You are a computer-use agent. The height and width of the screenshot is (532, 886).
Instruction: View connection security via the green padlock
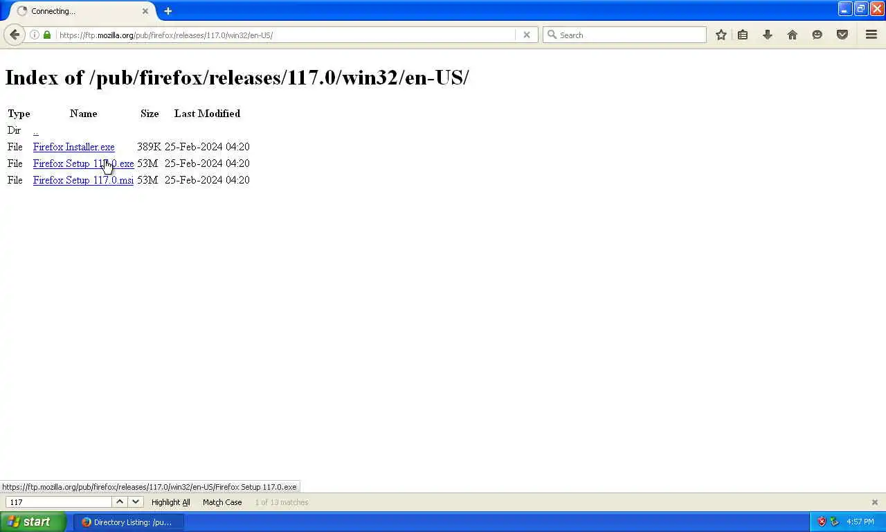[x=47, y=35]
